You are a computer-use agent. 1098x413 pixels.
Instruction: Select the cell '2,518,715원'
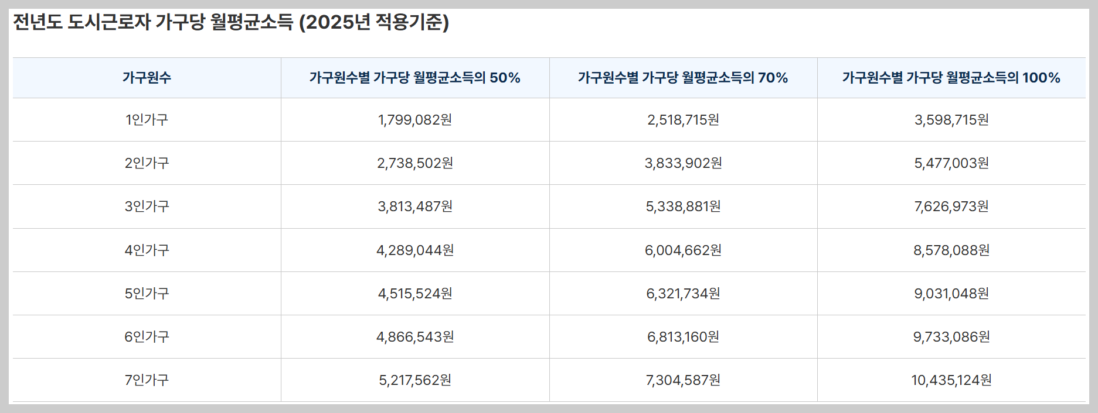coord(683,120)
